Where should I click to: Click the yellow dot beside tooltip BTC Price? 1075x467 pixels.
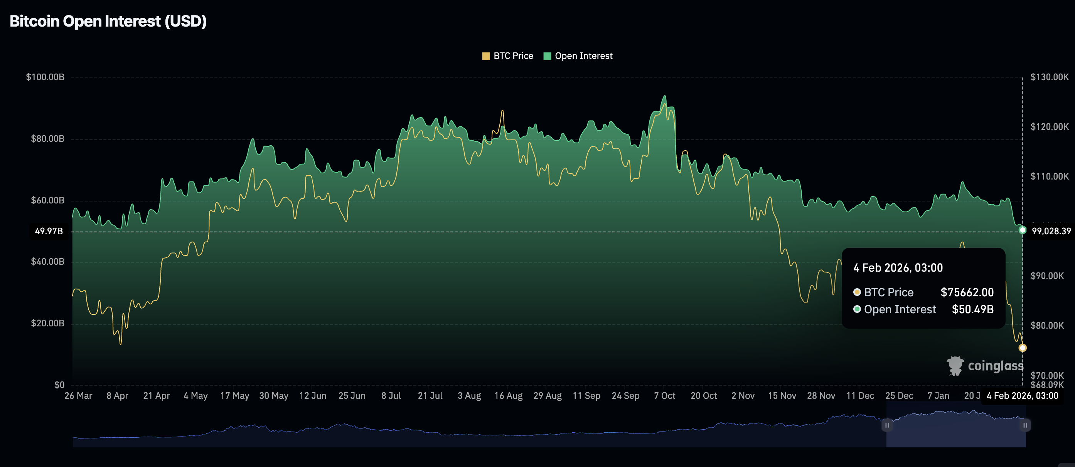coord(857,292)
